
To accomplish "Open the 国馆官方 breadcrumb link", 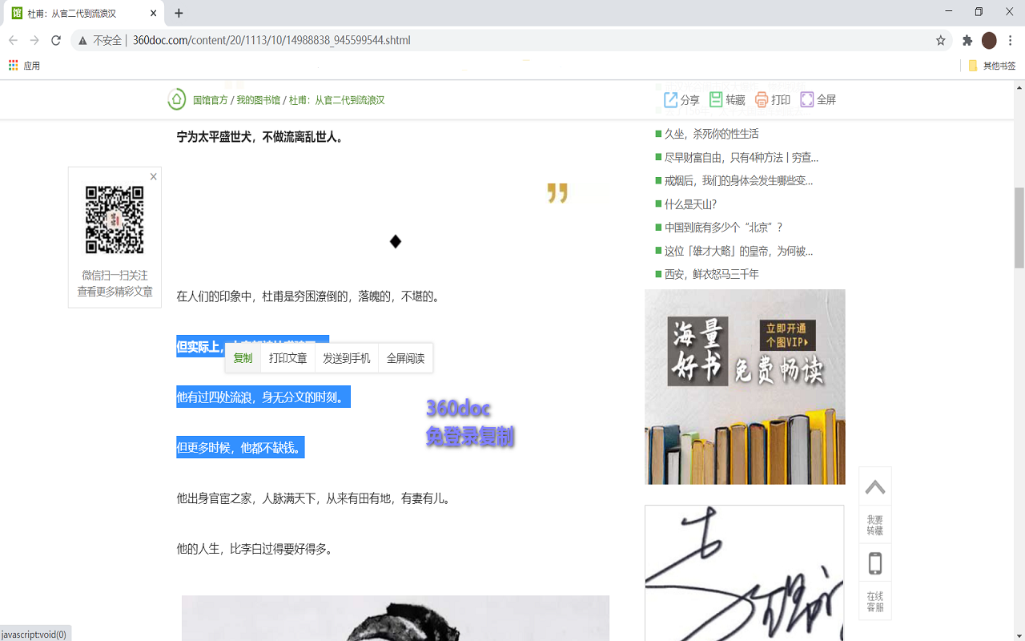I will [211, 100].
